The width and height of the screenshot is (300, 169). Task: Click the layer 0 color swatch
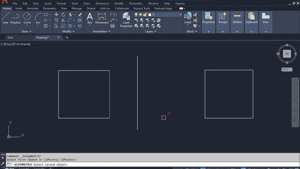tap(150, 15)
